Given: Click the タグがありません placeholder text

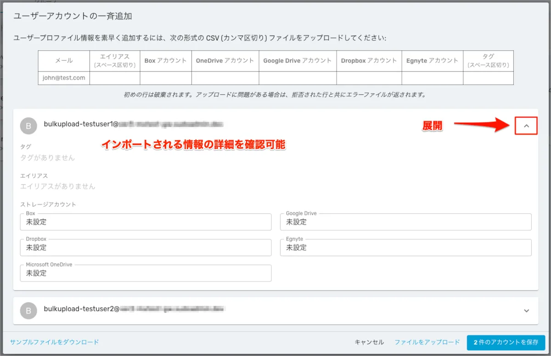Looking at the screenshot, I should [x=47, y=158].
